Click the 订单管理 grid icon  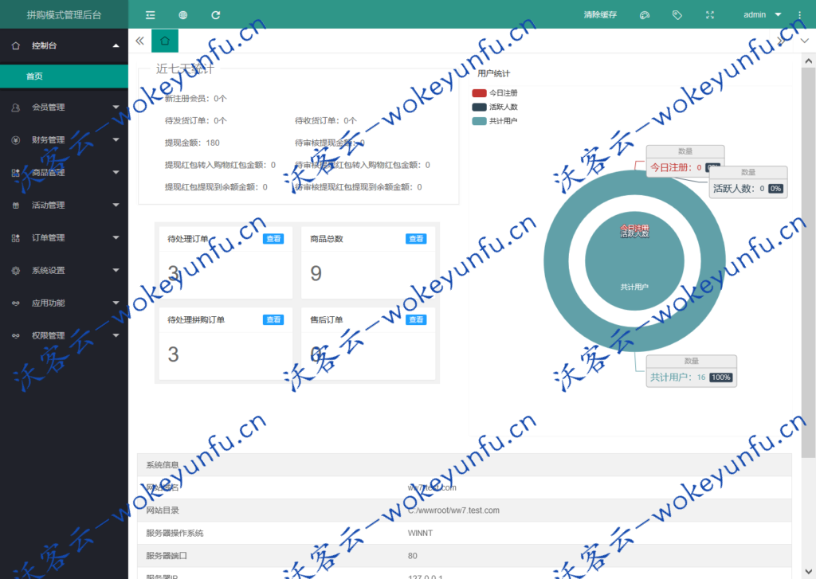tap(16, 238)
